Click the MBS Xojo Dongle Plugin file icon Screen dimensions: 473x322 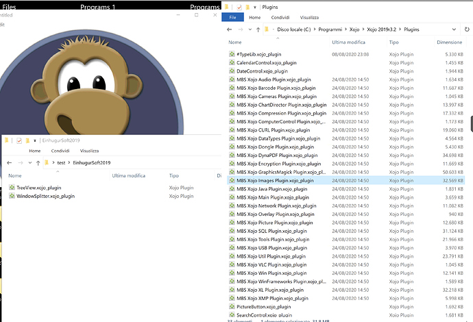(232, 147)
